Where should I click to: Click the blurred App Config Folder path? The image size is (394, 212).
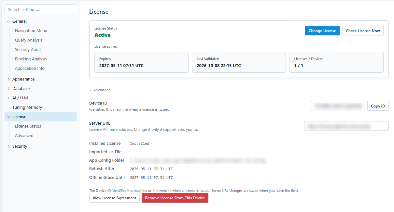tap(198, 160)
